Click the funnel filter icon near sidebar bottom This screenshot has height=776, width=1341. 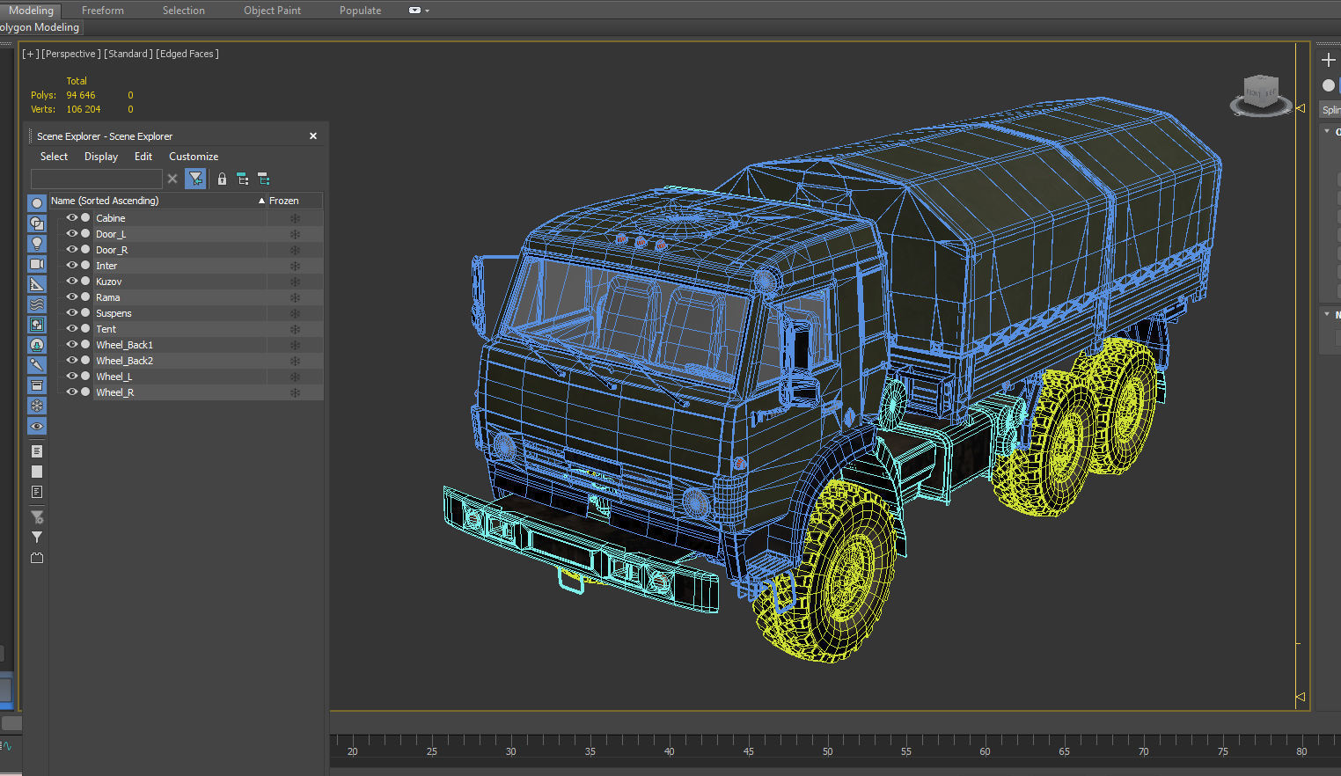tap(37, 537)
